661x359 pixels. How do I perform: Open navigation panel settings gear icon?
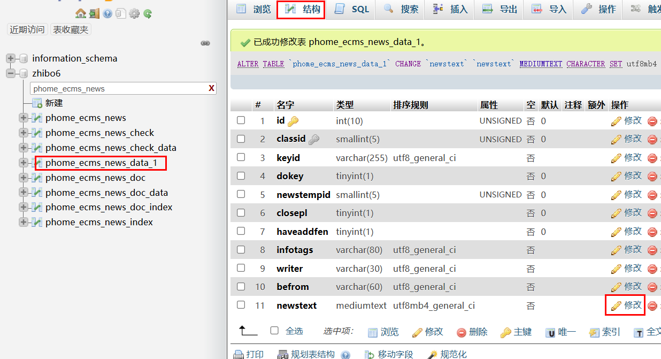[x=134, y=13]
